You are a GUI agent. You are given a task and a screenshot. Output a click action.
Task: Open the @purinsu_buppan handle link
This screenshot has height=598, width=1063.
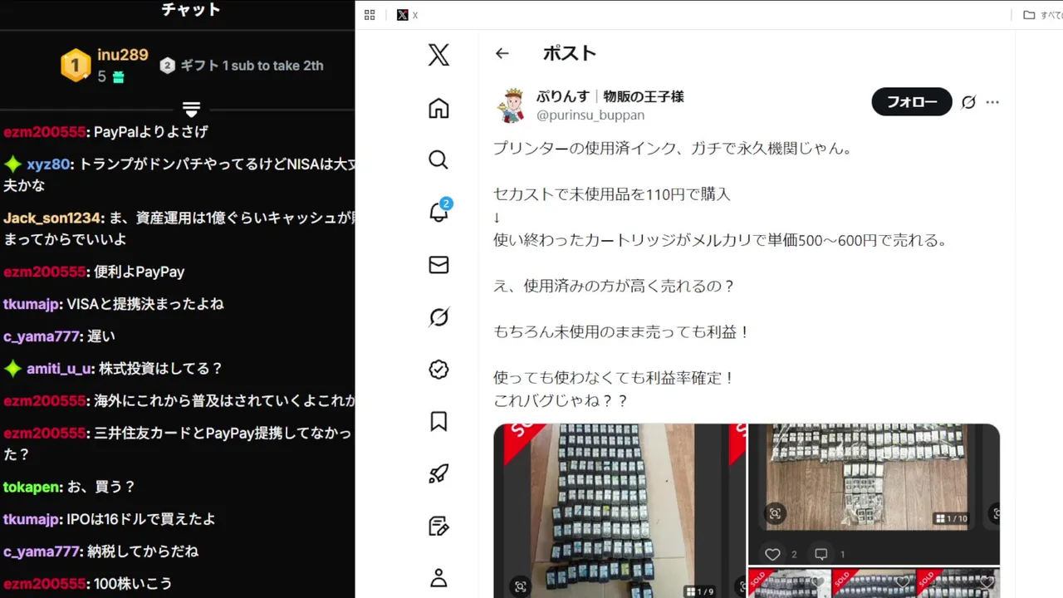coord(590,115)
